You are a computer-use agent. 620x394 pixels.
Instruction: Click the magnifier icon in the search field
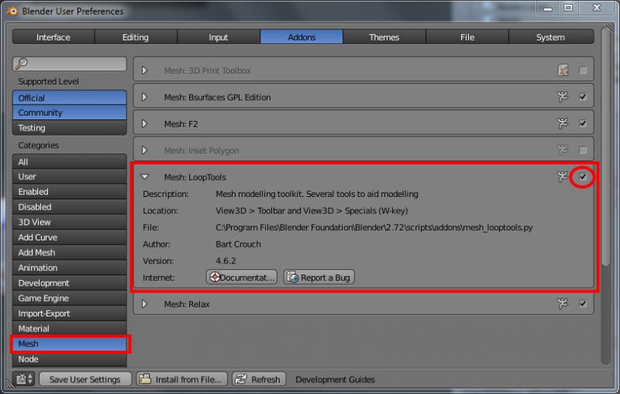point(22,64)
